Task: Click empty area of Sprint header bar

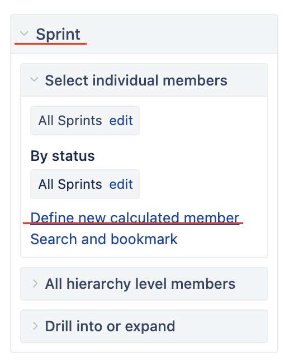Action: (x=180, y=35)
